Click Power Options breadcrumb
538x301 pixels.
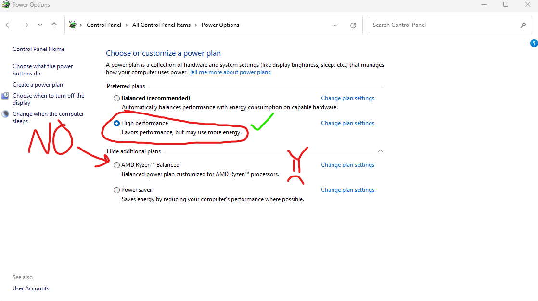[220, 25]
